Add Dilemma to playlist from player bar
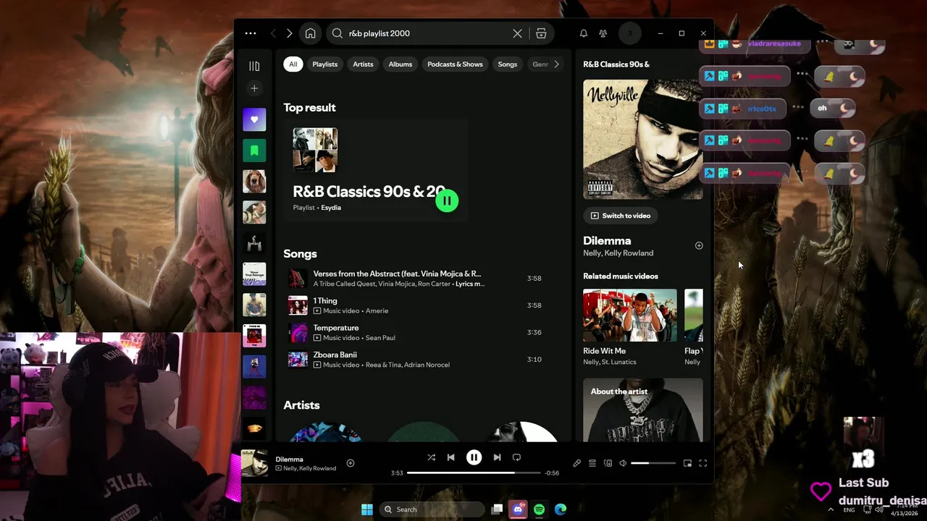This screenshot has width=927, height=521. point(351,463)
